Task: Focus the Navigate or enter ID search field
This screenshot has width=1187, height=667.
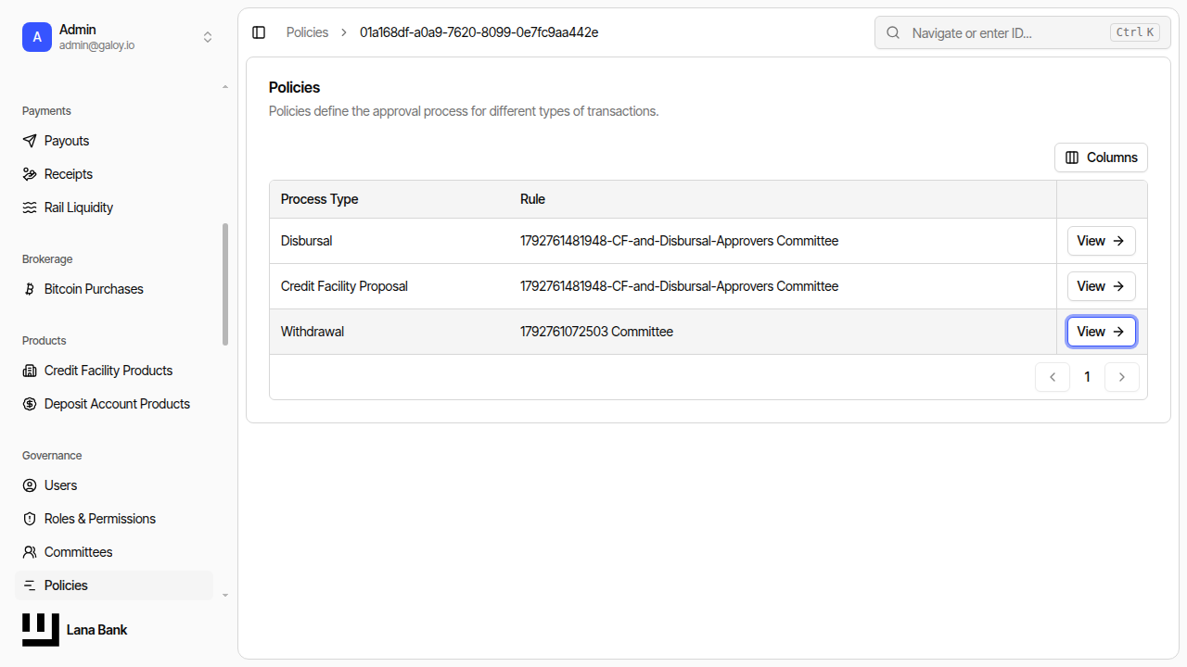Action: click(1023, 32)
